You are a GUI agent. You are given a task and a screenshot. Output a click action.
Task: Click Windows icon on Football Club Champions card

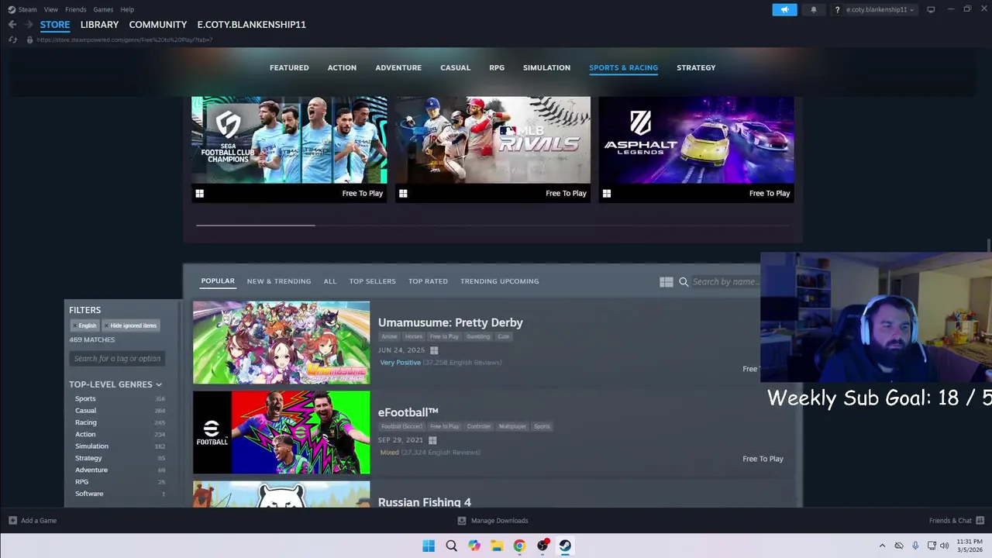[199, 194]
